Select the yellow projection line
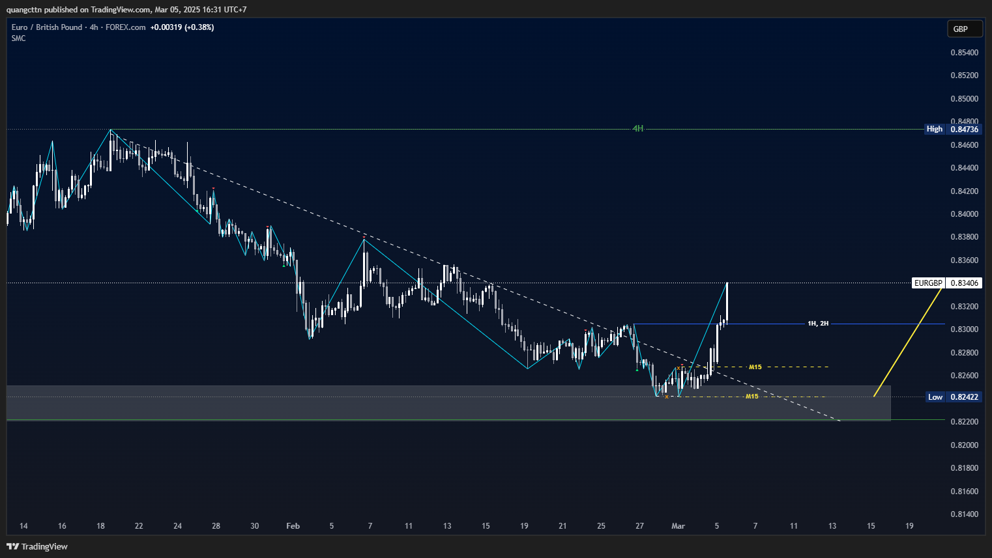Viewport: 992px width, 558px height. click(x=908, y=341)
